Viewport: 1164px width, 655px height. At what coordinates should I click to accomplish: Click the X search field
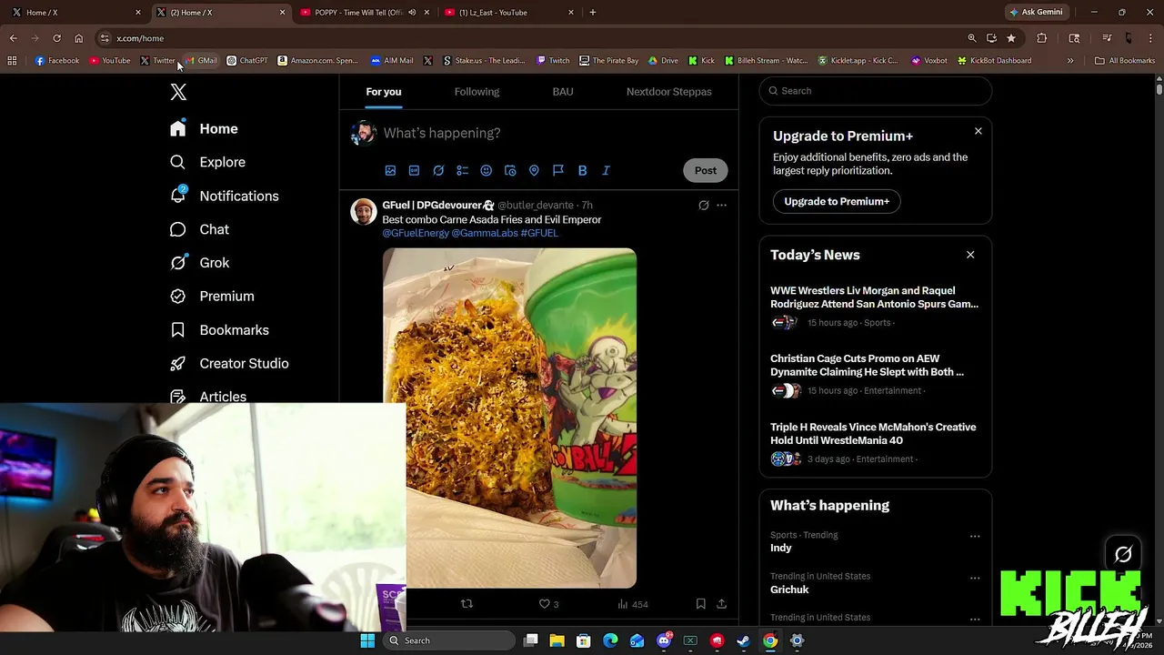(x=876, y=91)
